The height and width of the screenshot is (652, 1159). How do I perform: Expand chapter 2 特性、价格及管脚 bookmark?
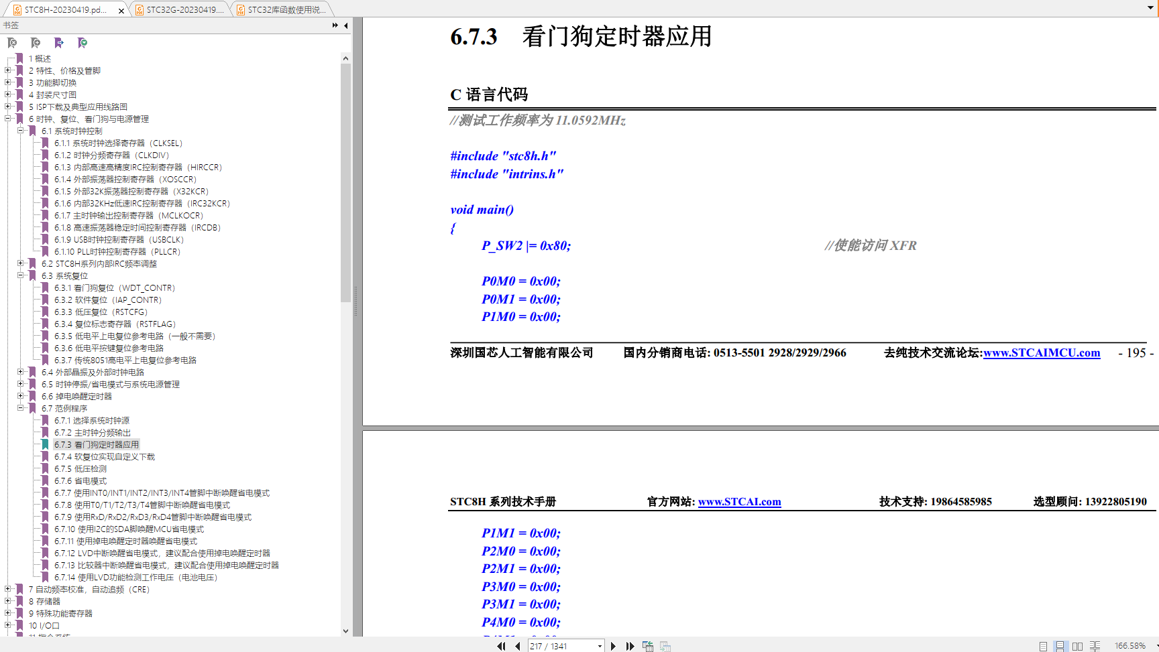(8, 70)
